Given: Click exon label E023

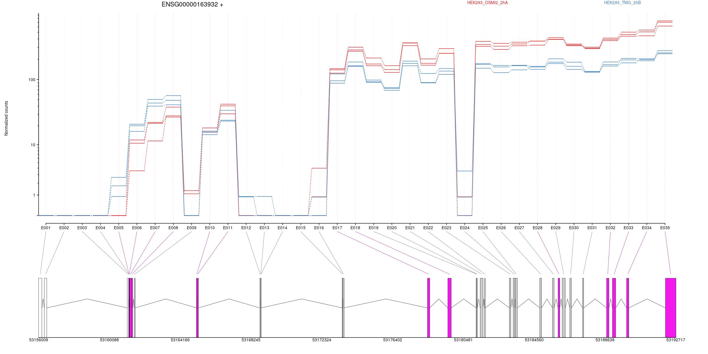Looking at the screenshot, I should [446, 228].
